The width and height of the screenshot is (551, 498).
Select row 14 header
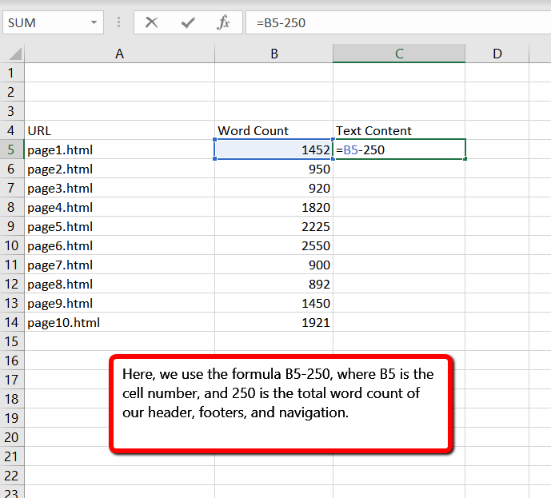(x=11, y=323)
